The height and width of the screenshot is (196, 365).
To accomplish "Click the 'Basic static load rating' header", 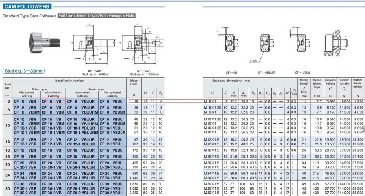I will pos(344,82).
